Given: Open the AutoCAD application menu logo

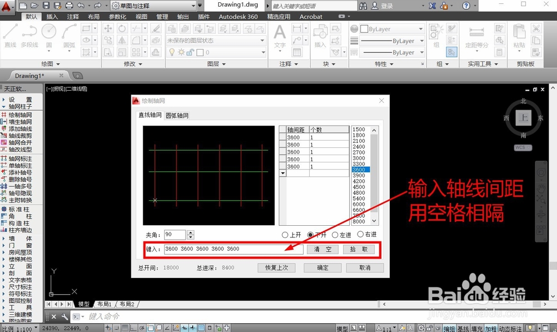Looking at the screenshot, I should [6, 6].
